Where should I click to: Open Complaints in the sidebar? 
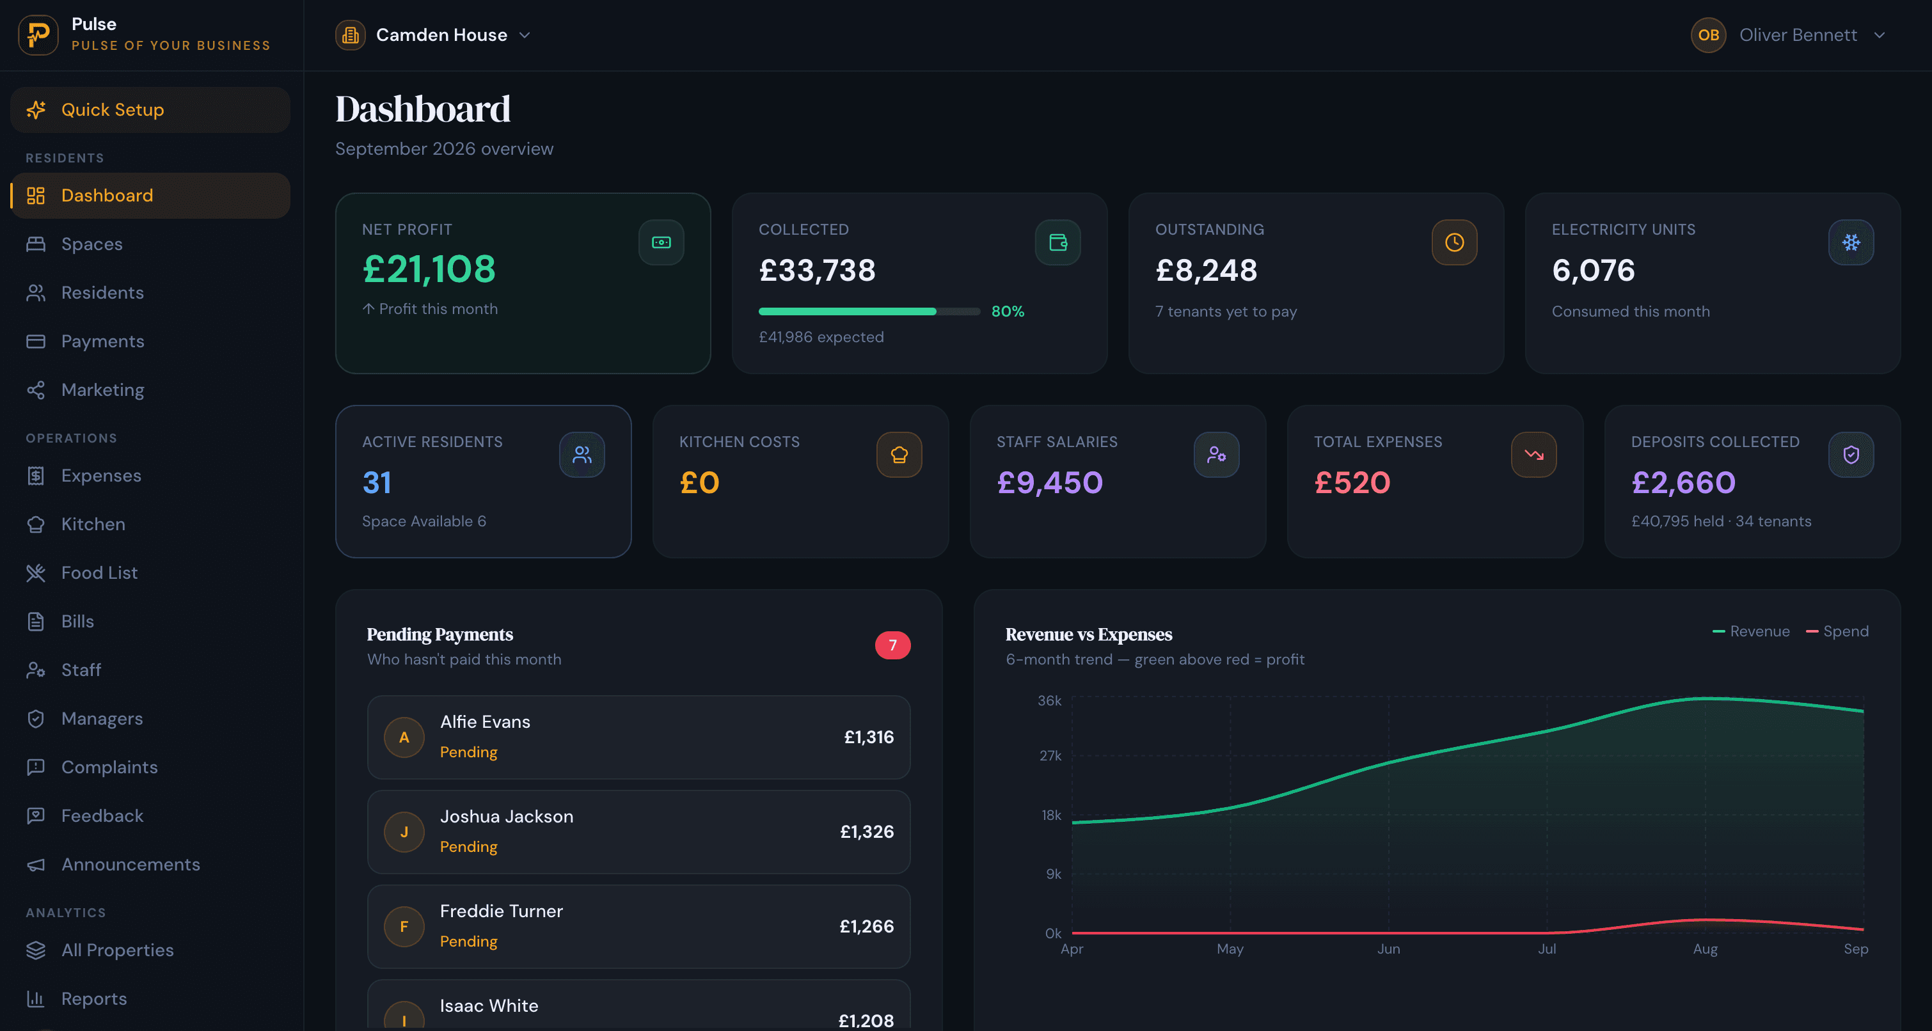click(x=150, y=767)
